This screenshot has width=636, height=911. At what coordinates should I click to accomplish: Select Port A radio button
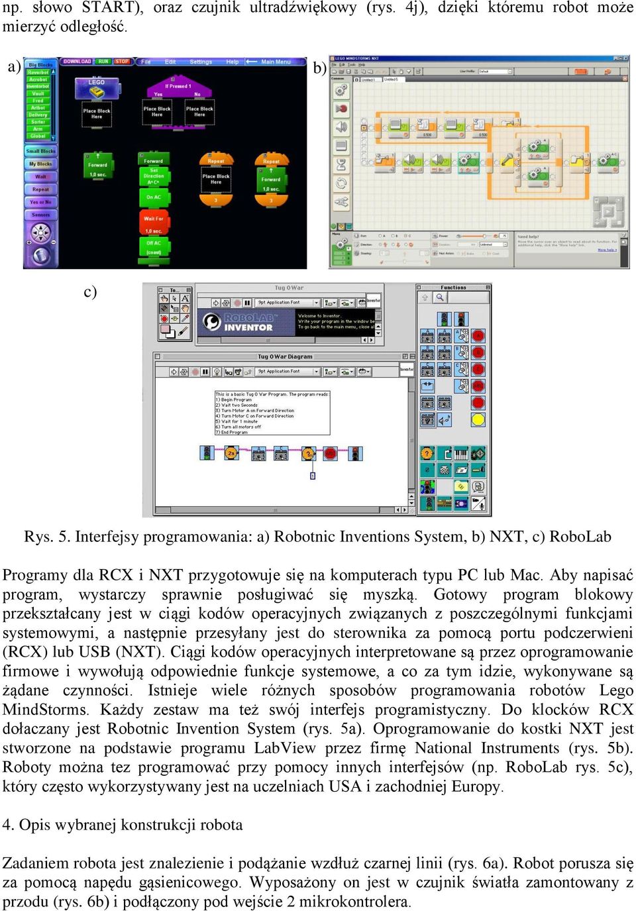tap(380, 236)
